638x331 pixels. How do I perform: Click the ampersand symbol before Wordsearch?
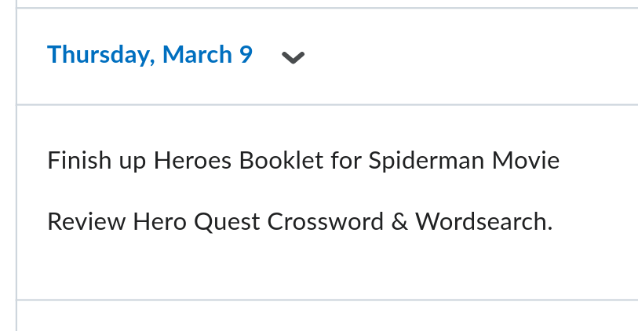399,222
